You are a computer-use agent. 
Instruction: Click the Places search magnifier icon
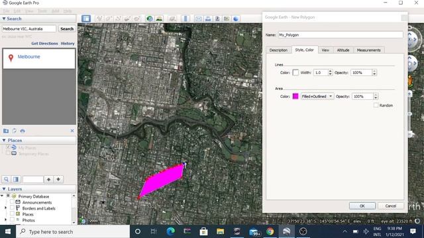[6, 179]
